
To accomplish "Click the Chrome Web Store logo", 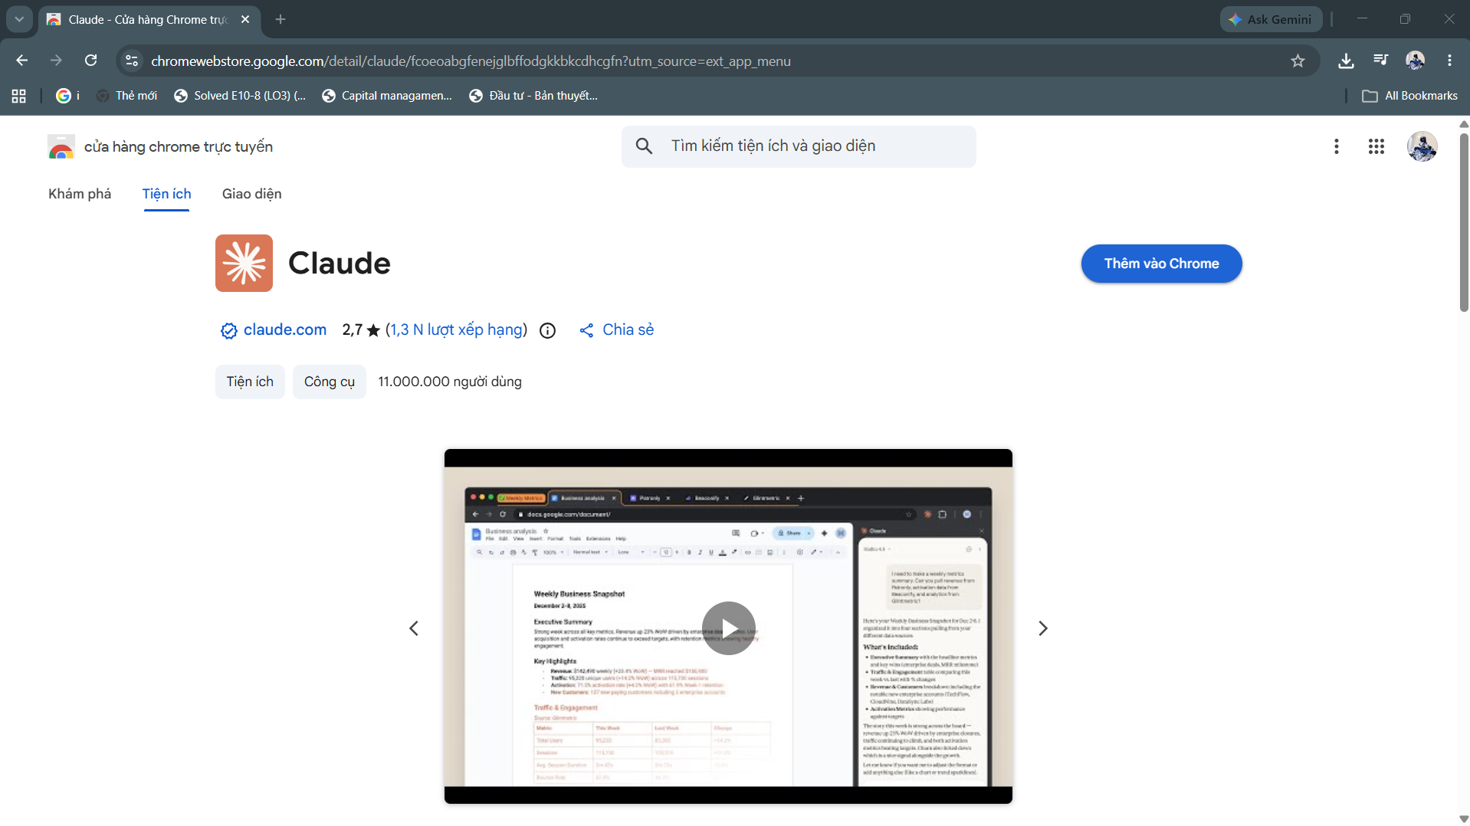I will 61,146.
